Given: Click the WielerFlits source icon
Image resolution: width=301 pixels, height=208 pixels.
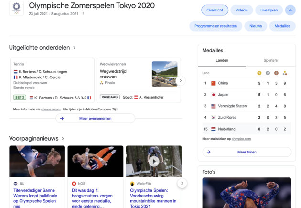Looking at the screenshot, I should (132, 184).
